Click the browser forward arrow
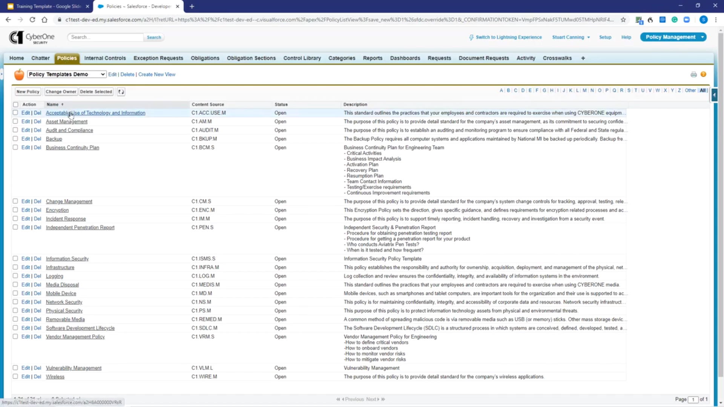Viewport: 724px width, 407px height. [20, 20]
